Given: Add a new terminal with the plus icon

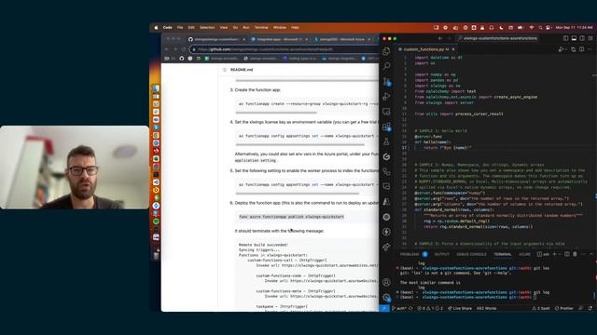Looking at the screenshot, I should click(x=554, y=254).
